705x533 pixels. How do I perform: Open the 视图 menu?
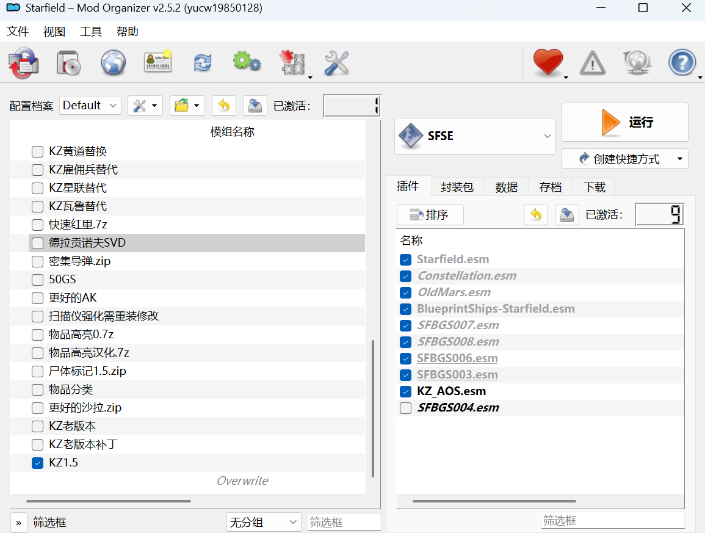[x=54, y=32]
